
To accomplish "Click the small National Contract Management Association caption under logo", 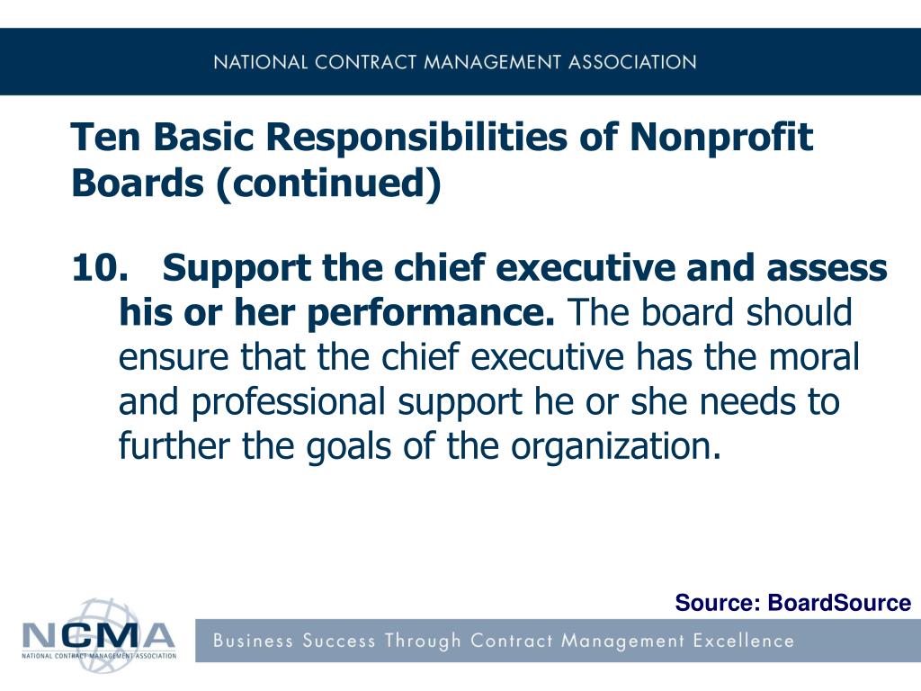I will (x=99, y=656).
